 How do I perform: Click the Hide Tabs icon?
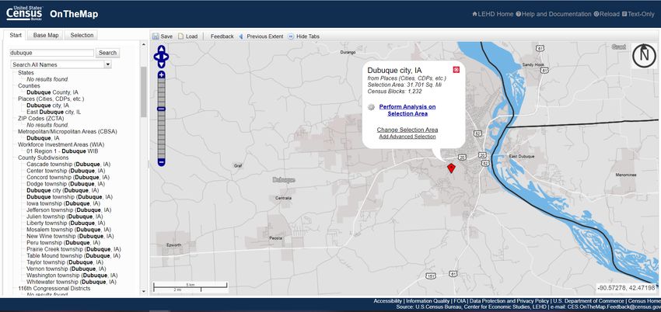291,36
